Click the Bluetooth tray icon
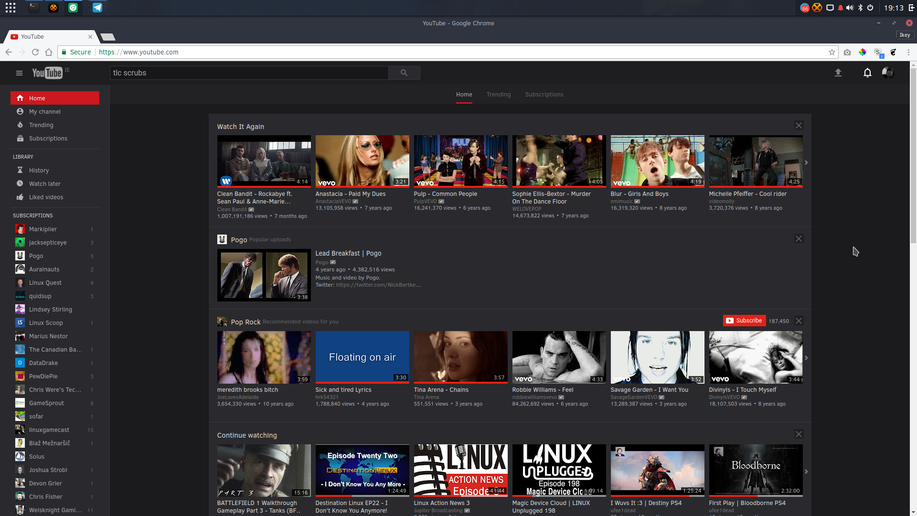The width and height of the screenshot is (917, 516). tap(861, 8)
